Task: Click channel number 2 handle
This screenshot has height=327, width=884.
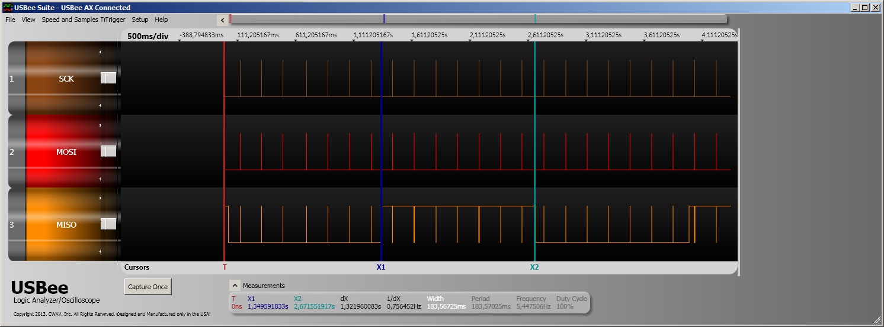Action: coord(17,151)
